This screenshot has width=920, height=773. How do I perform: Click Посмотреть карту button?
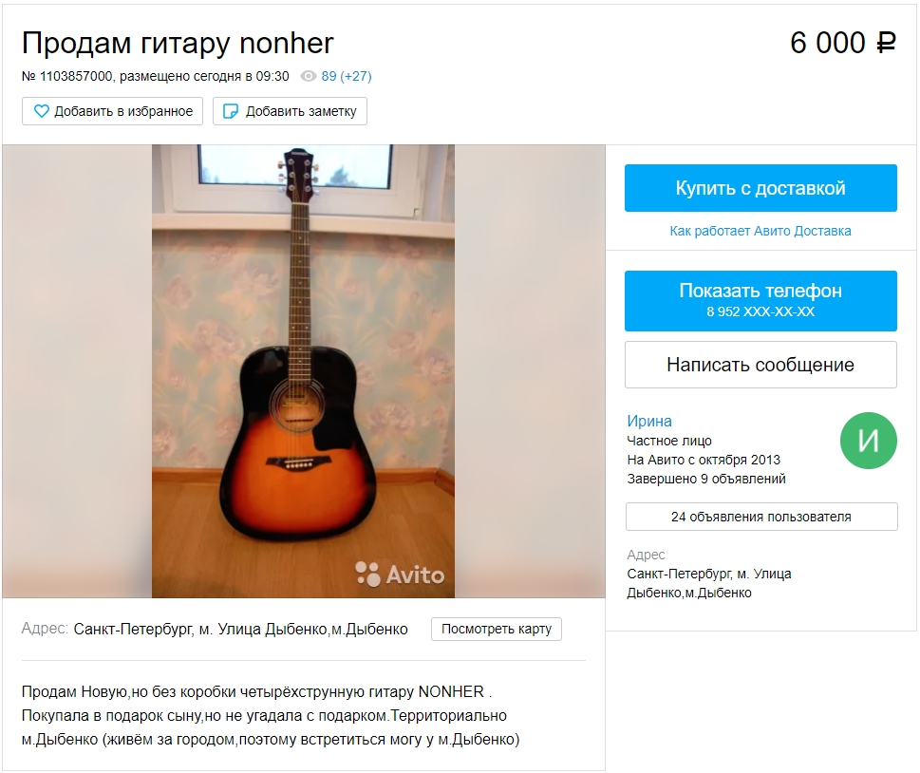point(497,629)
